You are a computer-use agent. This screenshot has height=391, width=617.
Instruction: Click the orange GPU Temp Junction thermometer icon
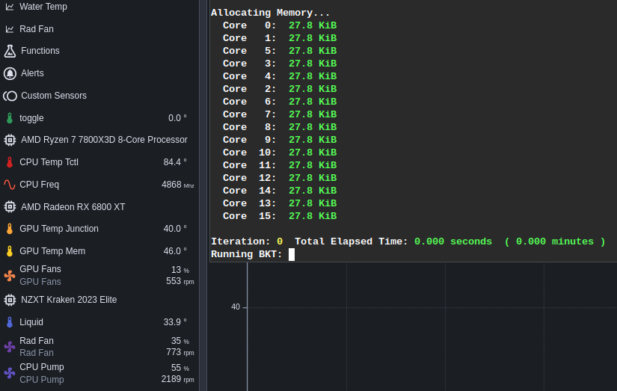[10, 229]
